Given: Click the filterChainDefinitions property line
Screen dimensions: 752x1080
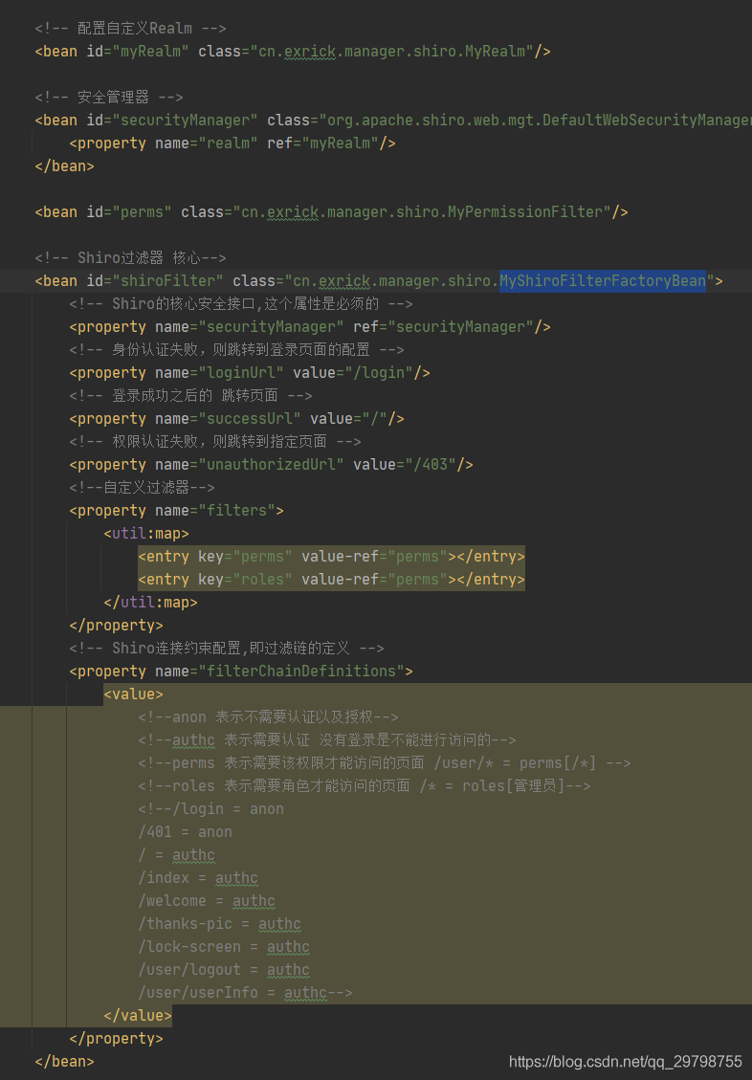Looking at the screenshot, I should (240, 672).
